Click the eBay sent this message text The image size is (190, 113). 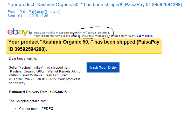[53, 33]
